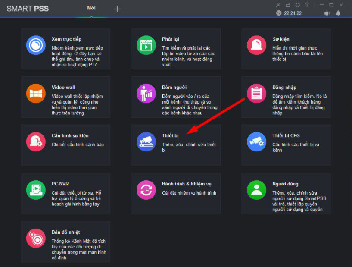The image size is (352, 267).
Task: Switch to the Mới tab
Action: coord(91,9)
